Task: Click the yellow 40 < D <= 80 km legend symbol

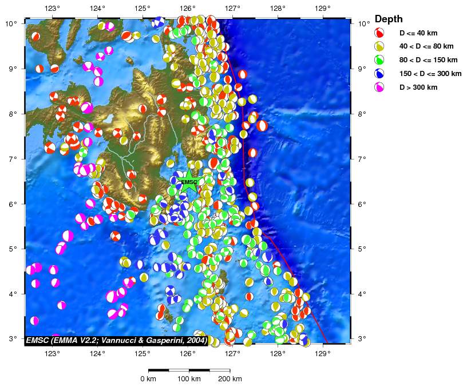Action: point(378,46)
